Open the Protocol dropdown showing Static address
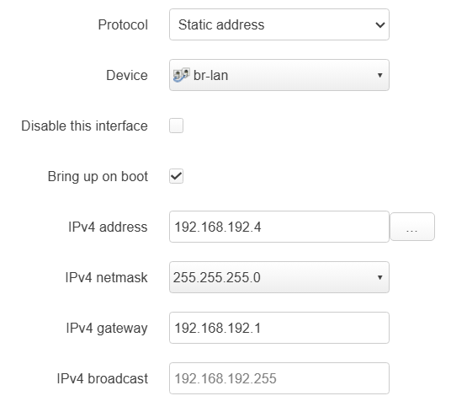The image size is (451, 412). tap(279, 24)
